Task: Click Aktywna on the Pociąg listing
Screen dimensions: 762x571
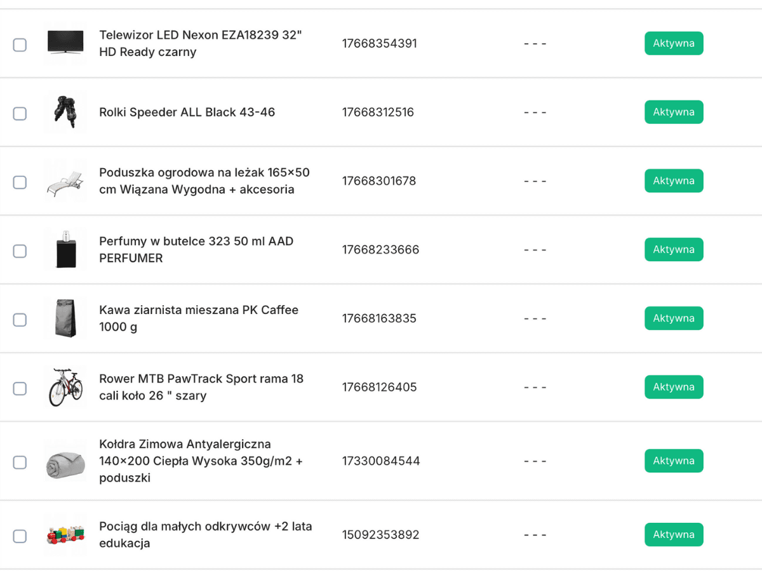Action: pyautogui.click(x=674, y=534)
